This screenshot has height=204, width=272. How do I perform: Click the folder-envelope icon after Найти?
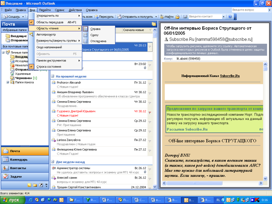177,17
